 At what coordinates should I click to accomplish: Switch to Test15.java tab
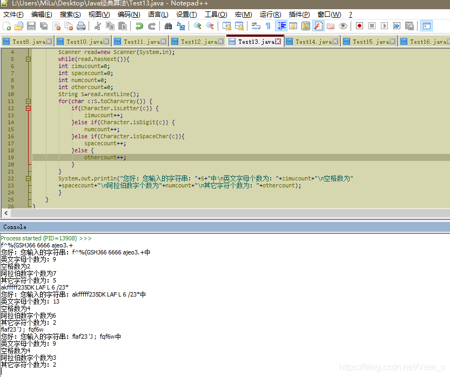tap(371, 42)
